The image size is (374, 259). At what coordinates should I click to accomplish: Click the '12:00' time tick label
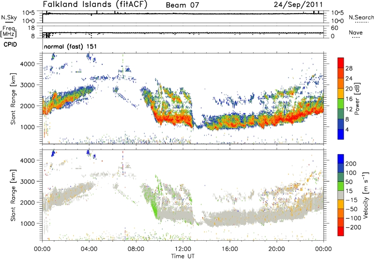point(183,249)
